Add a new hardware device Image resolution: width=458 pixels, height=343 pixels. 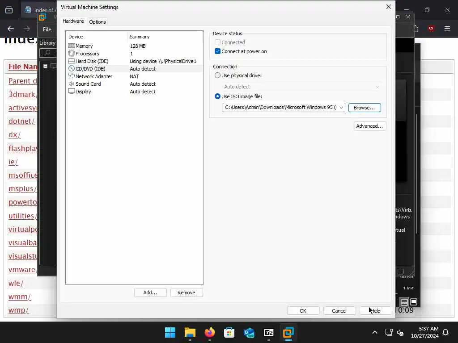[150, 293]
